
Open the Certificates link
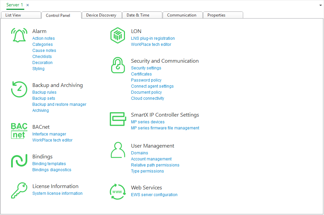click(141, 74)
